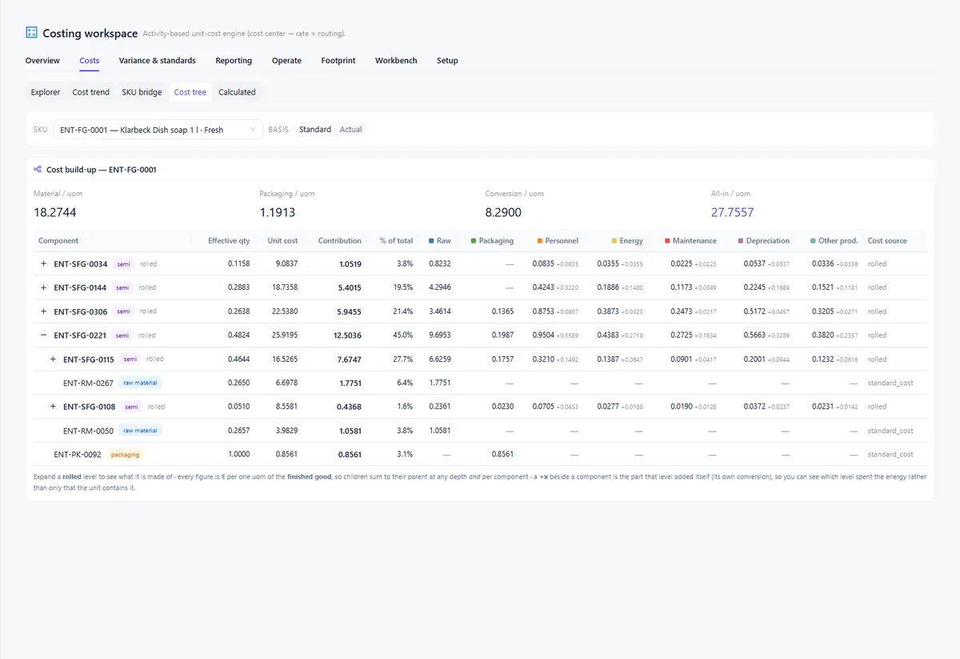Switch to the Workbench tab
960x659 pixels.
[x=396, y=61]
